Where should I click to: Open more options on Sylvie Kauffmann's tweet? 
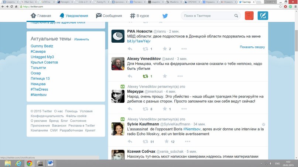[188, 142]
